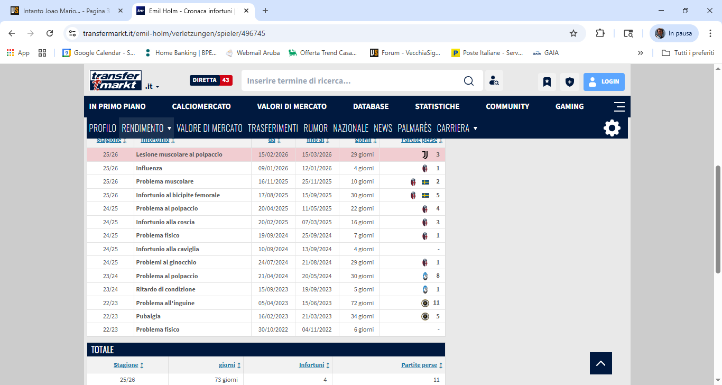Click the page vertical scrollbar
This screenshot has height=385, width=722.
[718, 219]
